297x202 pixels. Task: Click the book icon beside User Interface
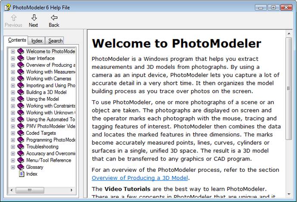(x=21, y=58)
